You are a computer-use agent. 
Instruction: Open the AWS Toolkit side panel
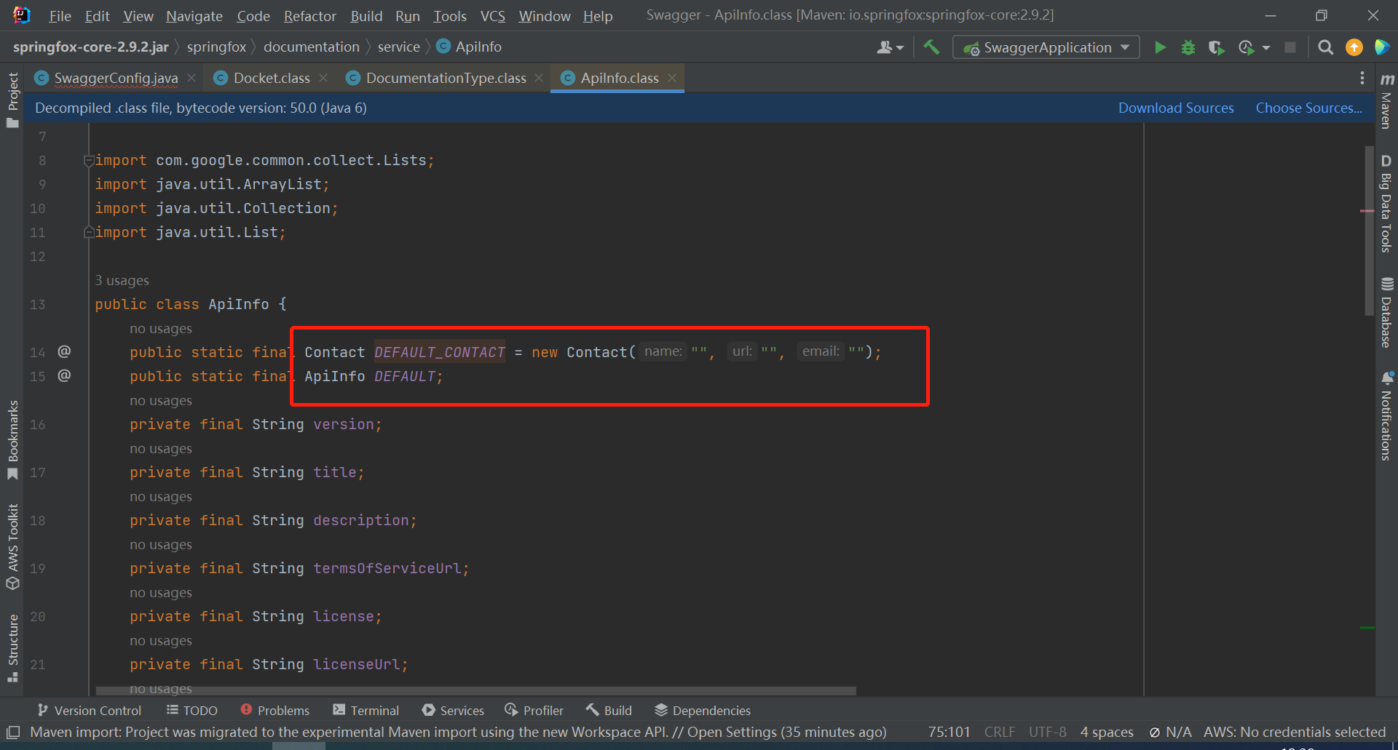point(12,547)
